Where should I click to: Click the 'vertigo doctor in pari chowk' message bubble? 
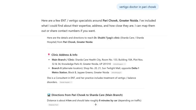tap(138, 7)
